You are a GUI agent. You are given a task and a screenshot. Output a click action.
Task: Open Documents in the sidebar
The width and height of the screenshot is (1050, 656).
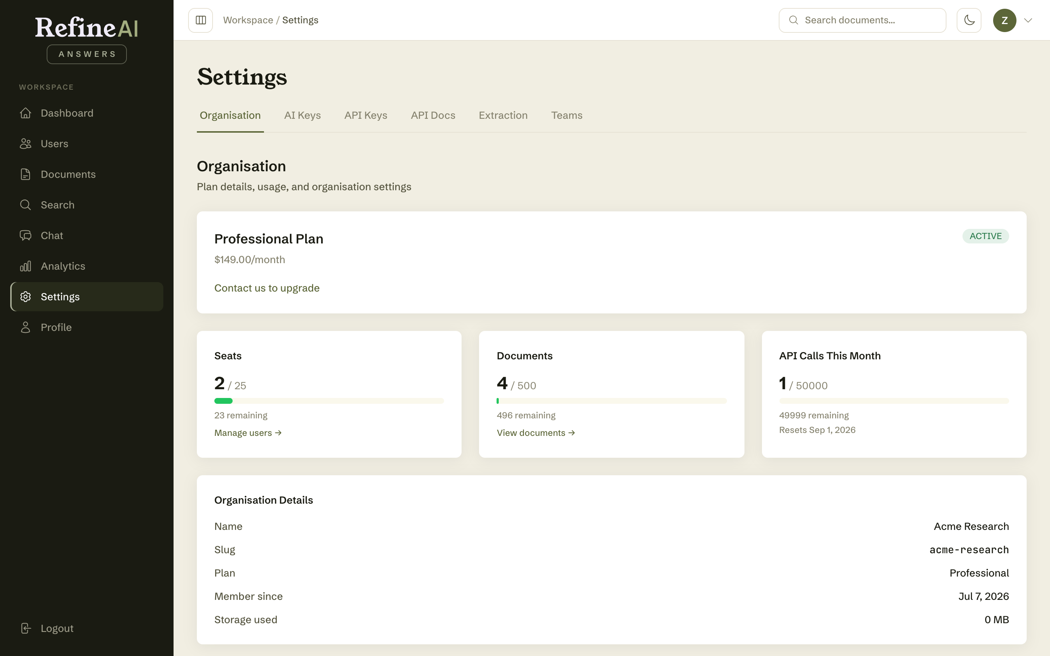pyautogui.click(x=87, y=175)
